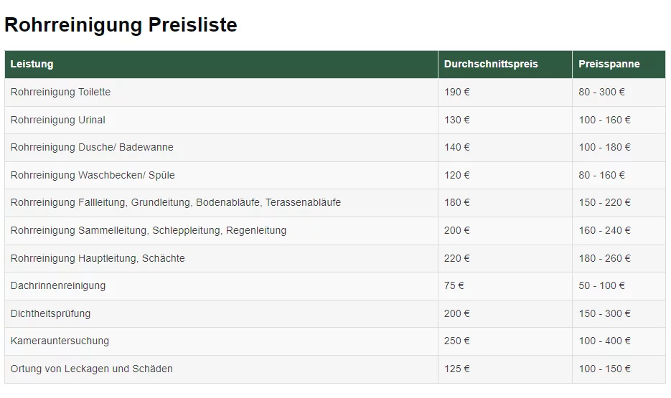The height and width of the screenshot is (398, 671).
Task: Click the Kamerauntersuchung row label
Action: click(60, 341)
